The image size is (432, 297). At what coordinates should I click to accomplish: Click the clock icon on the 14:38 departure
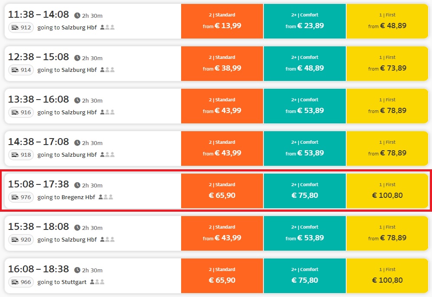77,143
